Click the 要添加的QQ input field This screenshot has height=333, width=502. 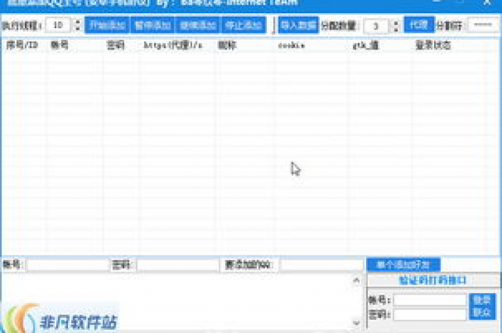pyautogui.click(x=322, y=265)
